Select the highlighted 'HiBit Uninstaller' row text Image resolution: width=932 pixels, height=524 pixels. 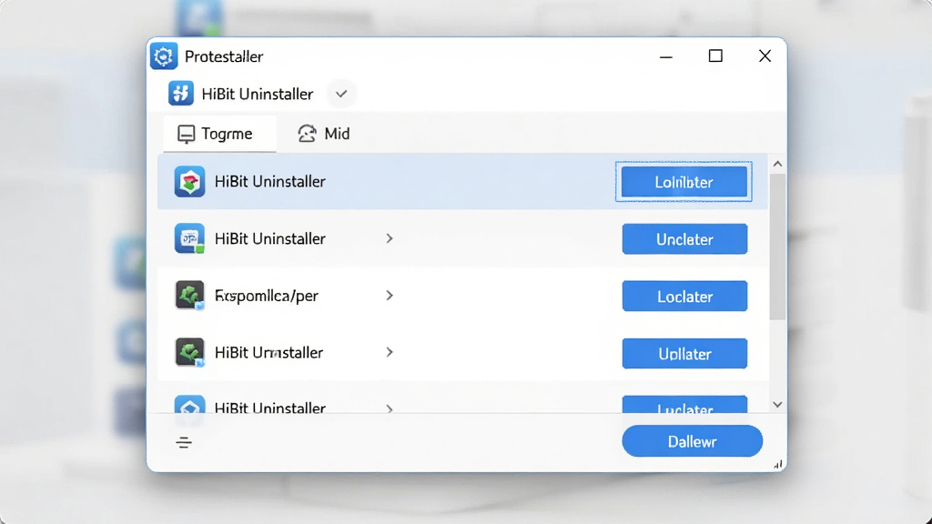[269, 181]
